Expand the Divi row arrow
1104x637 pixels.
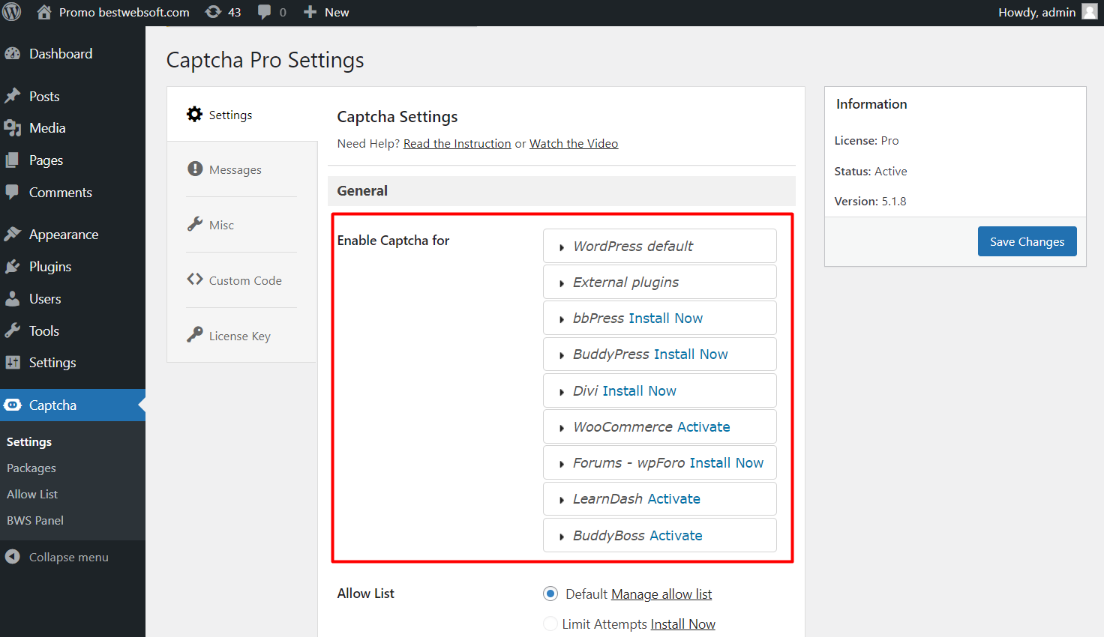pyautogui.click(x=562, y=392)
